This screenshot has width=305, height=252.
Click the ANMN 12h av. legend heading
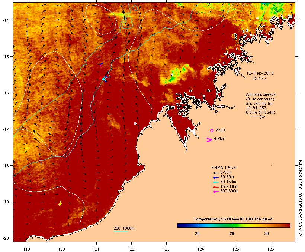(224, 168)
